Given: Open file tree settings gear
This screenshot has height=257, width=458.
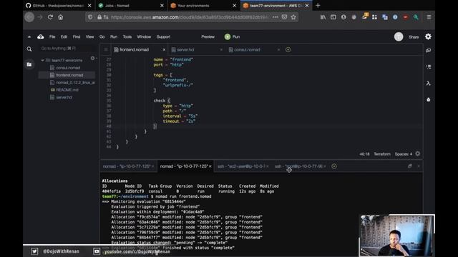Looking at the screenshot, I should [x=92, y=59].
